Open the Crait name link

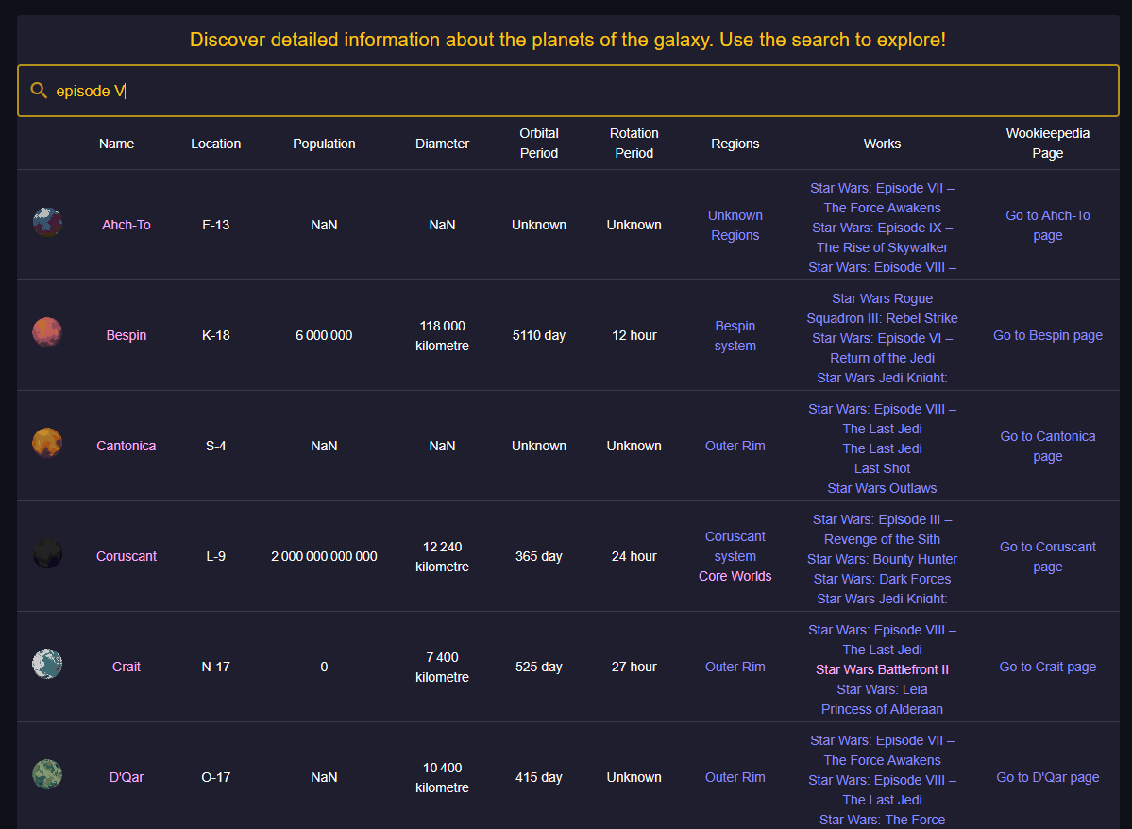coord(127,667)
